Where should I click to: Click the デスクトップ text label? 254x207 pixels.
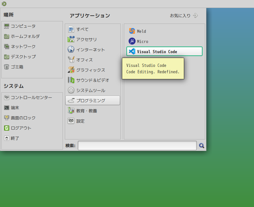click(23, 57)
